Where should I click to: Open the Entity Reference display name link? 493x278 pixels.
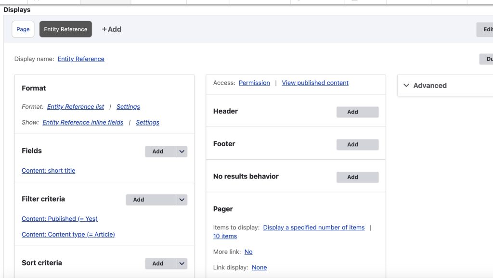pos(81,59)
